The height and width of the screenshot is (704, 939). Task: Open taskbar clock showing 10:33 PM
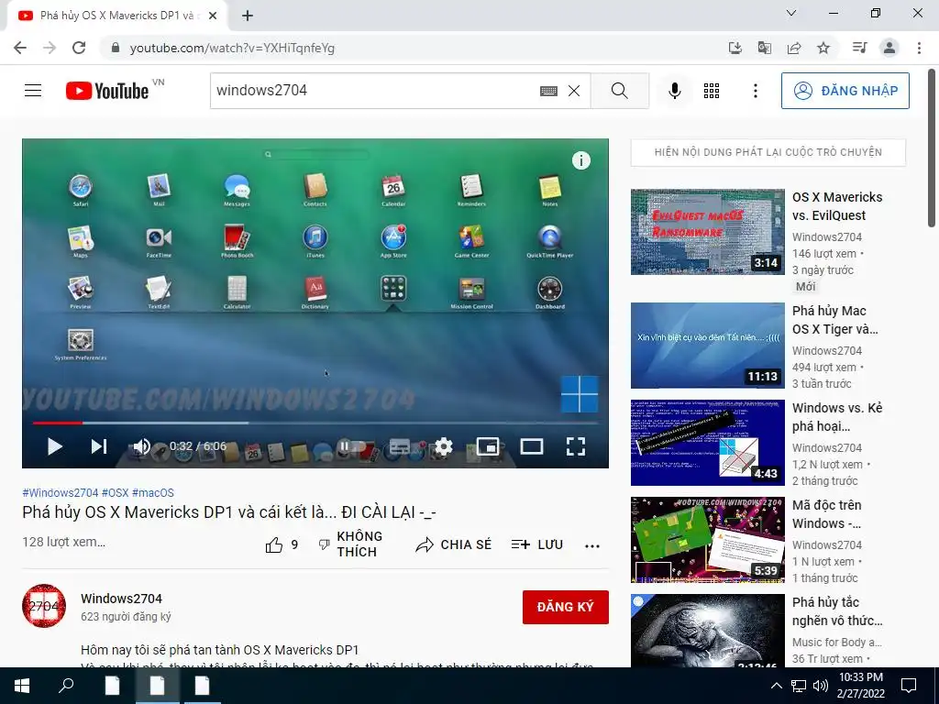[x=860, y=686]
